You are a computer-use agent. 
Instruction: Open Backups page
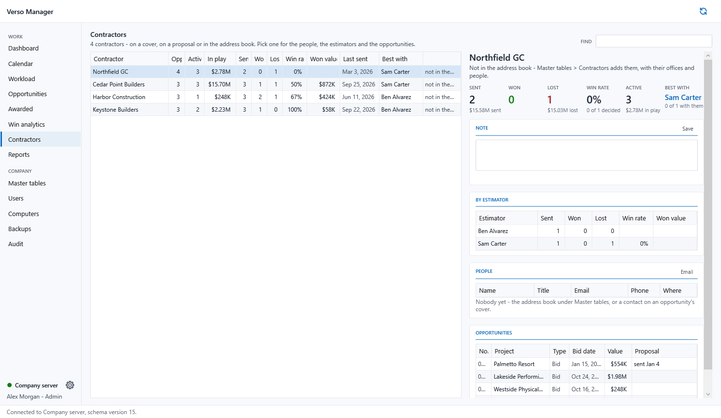click(x=41, y=229)
